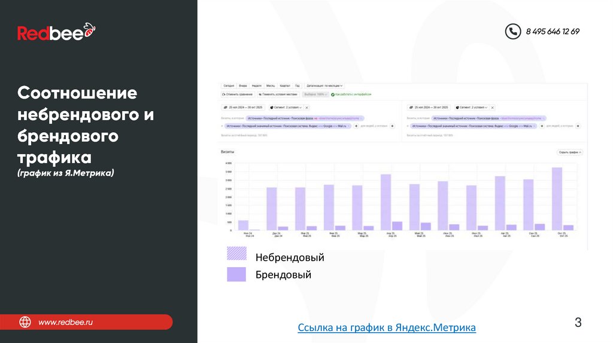
Task: Click the solid 'Брендовый' legend swatch
Action: (x=236, y=274)
